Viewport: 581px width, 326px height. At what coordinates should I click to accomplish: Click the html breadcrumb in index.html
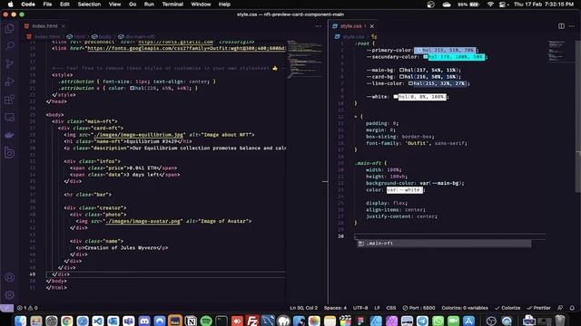[76, 36]
